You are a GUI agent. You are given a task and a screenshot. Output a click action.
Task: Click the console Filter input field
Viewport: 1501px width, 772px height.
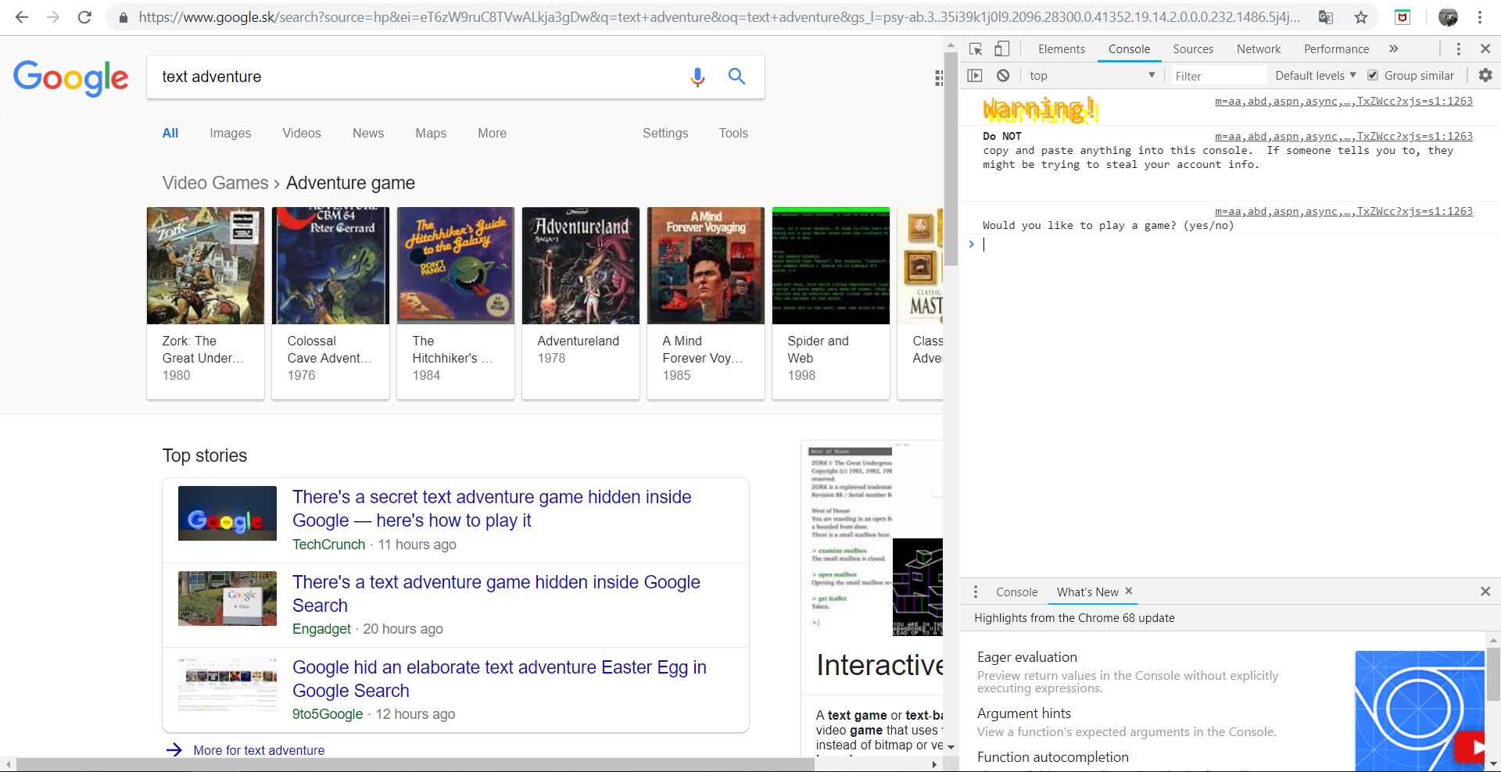pyautogui.click(x=1218, y=76)
